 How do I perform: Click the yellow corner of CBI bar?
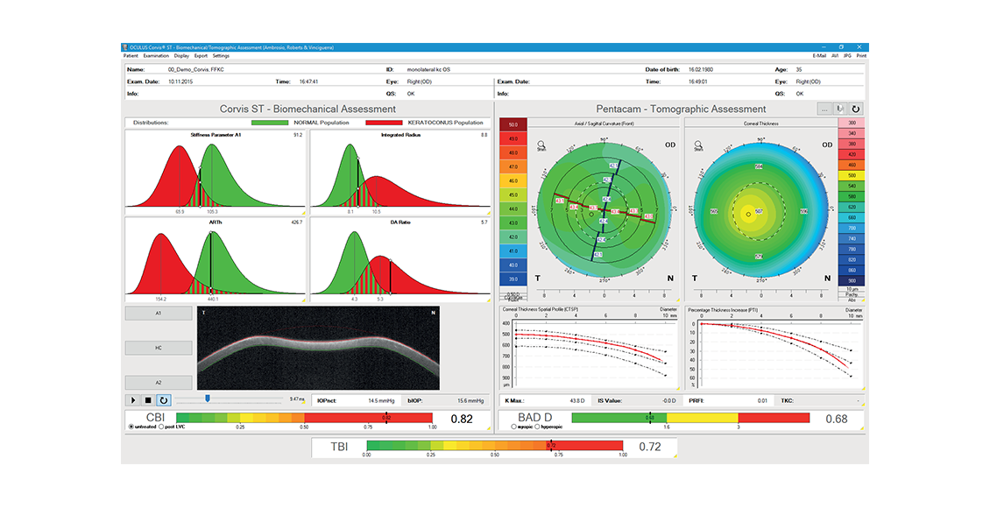[x=489, y=429]
